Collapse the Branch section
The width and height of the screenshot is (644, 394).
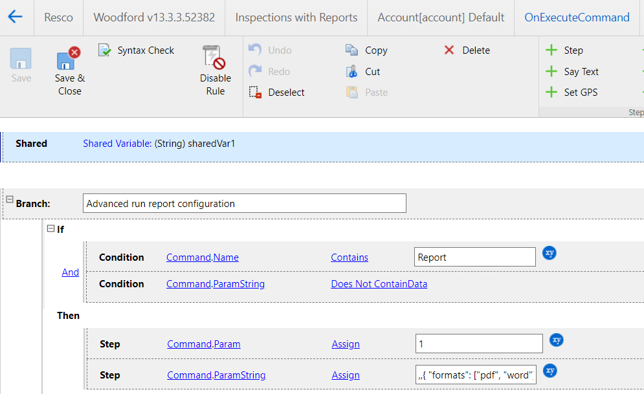[x=10, y=199]
